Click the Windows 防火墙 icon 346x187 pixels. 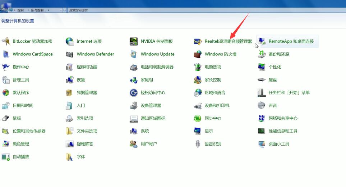[198, 54]
